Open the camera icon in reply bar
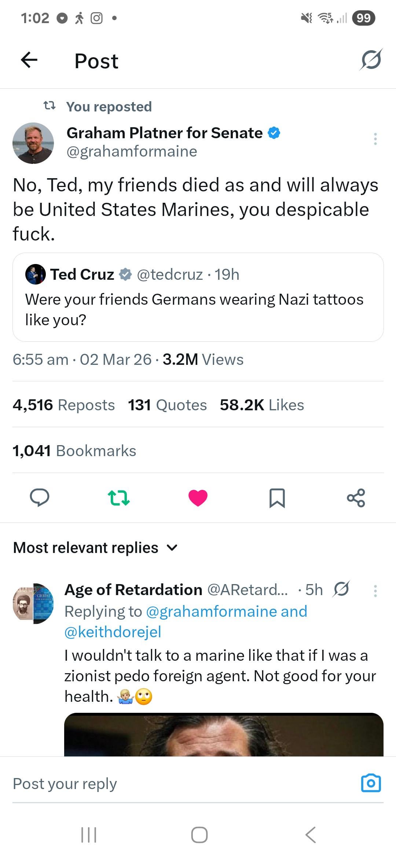The width and height of the screenshot is (396, 858). point(371,783)
